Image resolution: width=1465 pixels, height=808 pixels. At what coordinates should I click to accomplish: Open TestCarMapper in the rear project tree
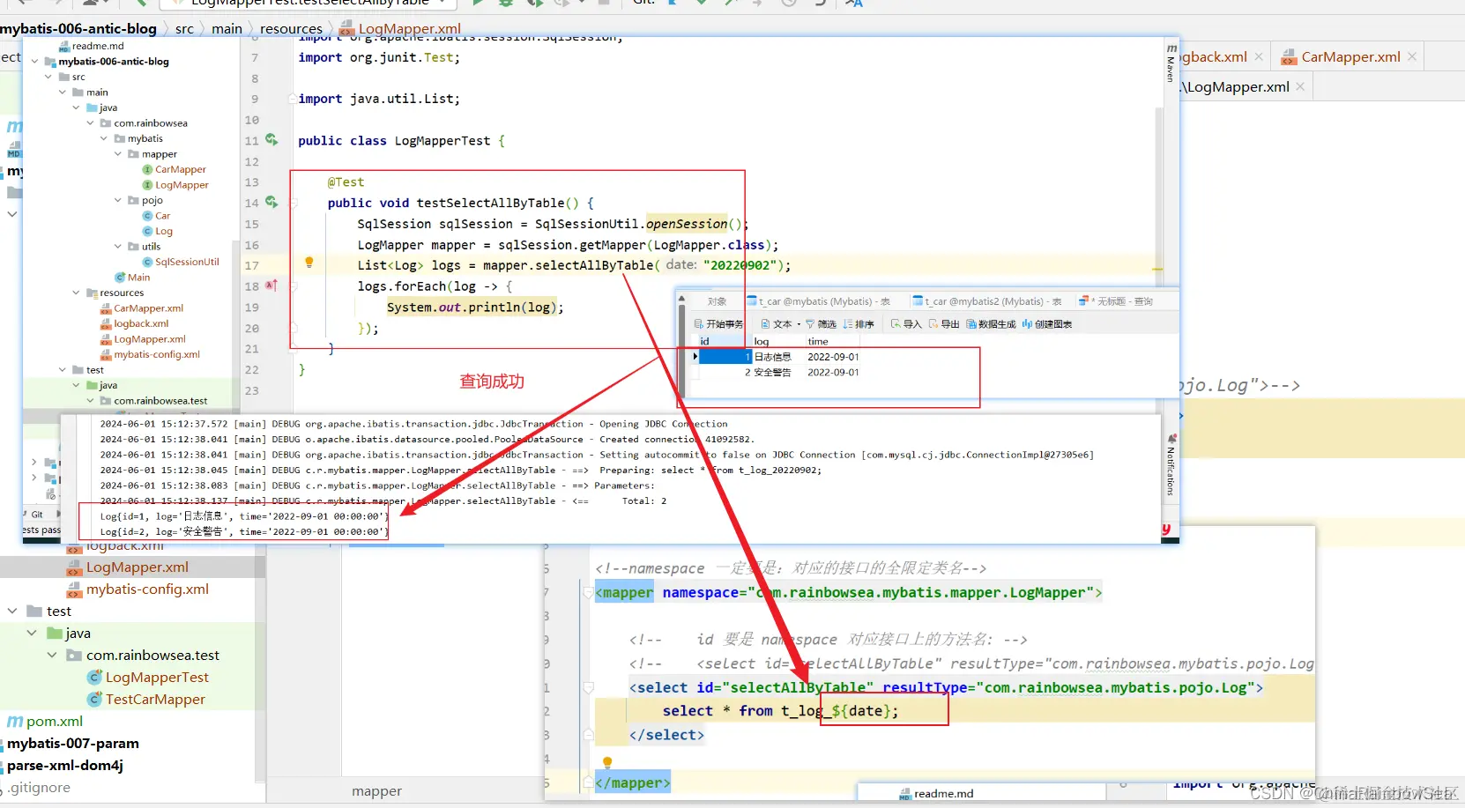tap(146, 700)
